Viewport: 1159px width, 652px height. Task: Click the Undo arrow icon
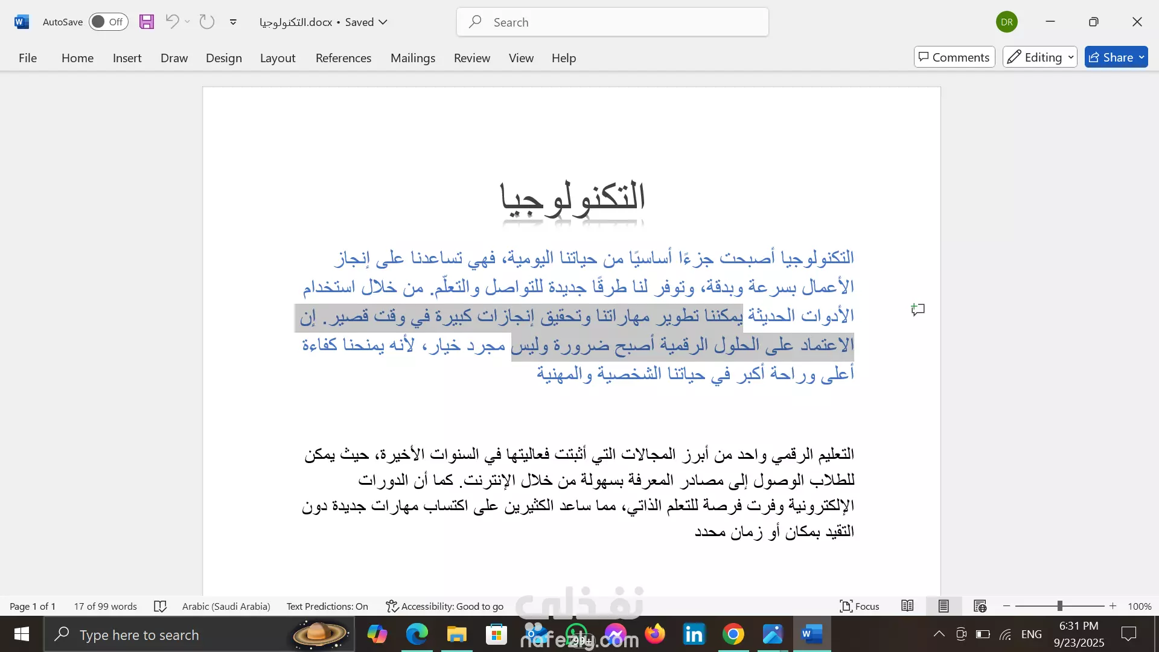[172, 22]
